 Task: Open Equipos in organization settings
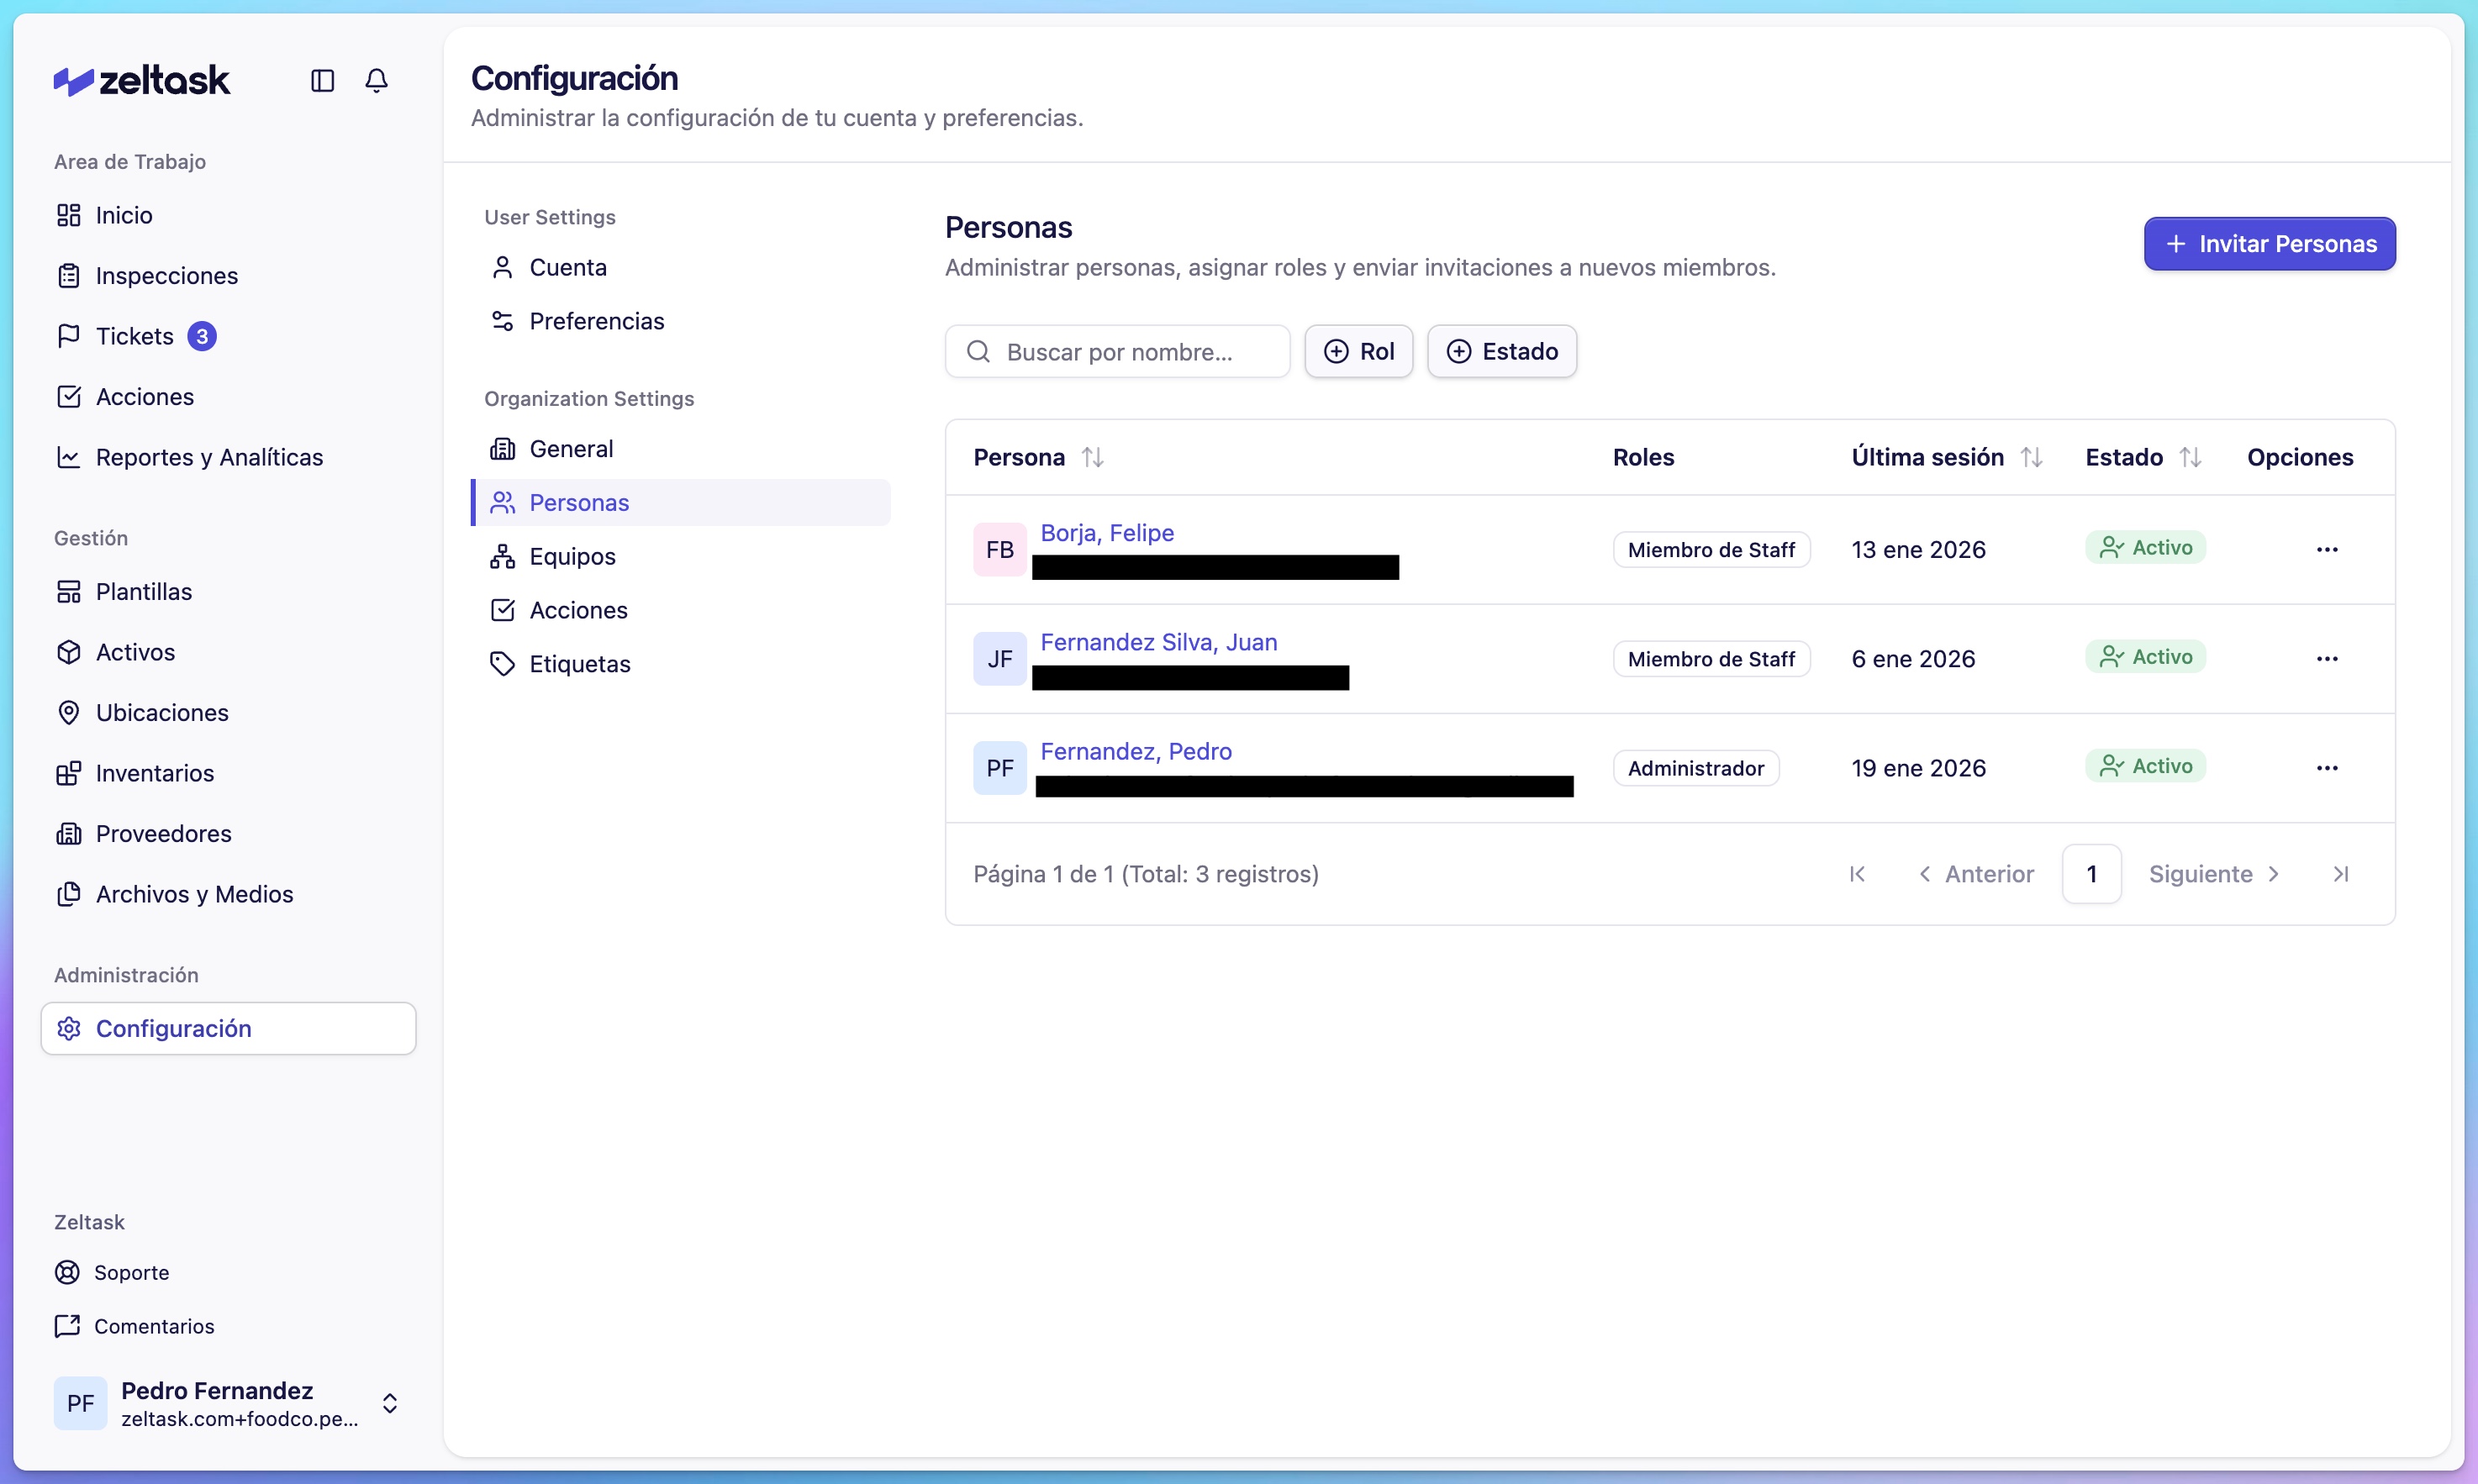[x=572, y=556]
